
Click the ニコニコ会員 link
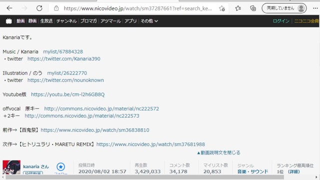point(306,21)
